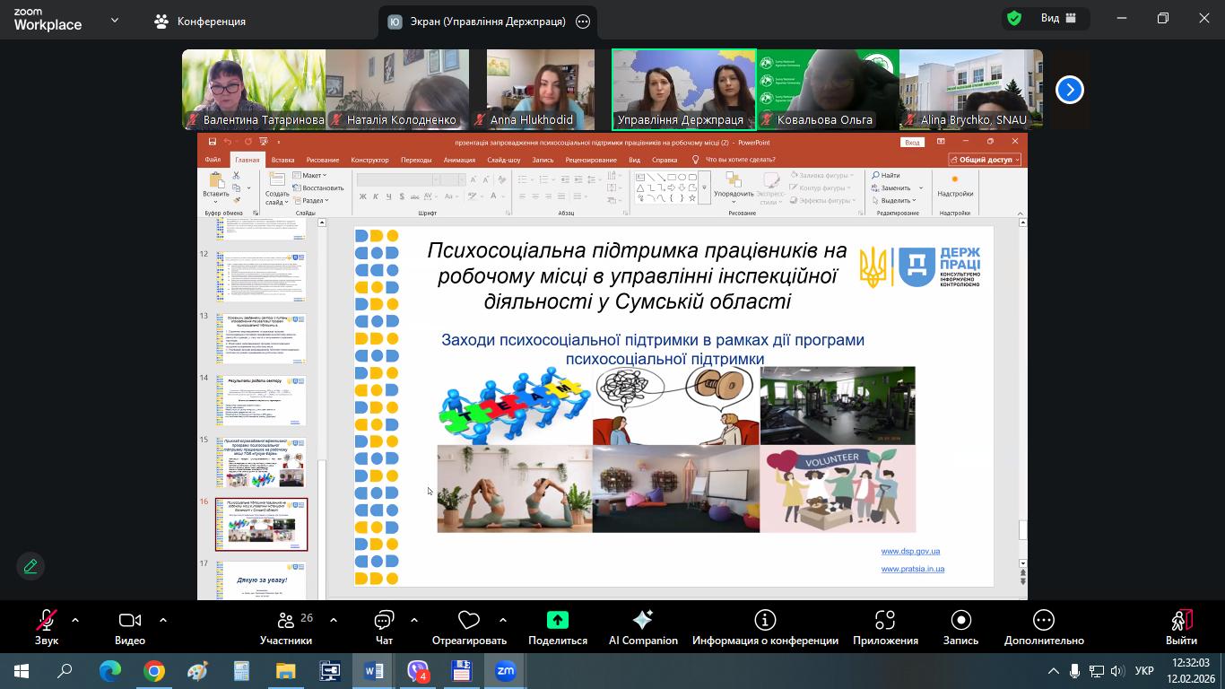Expand video options arrow next to Video
This screenshot has width=1225, height=689.
tap(162, 620)
